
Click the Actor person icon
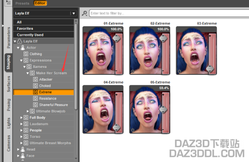pyautogui.click(x=23, y=48)
